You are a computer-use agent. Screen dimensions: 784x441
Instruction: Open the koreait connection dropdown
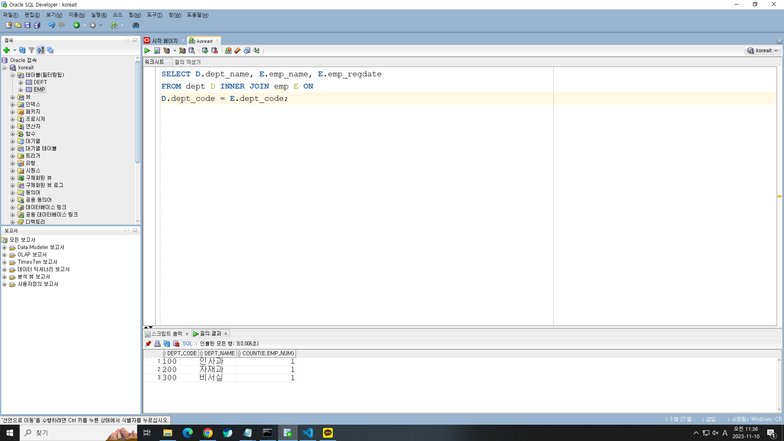tap(763, 51)
